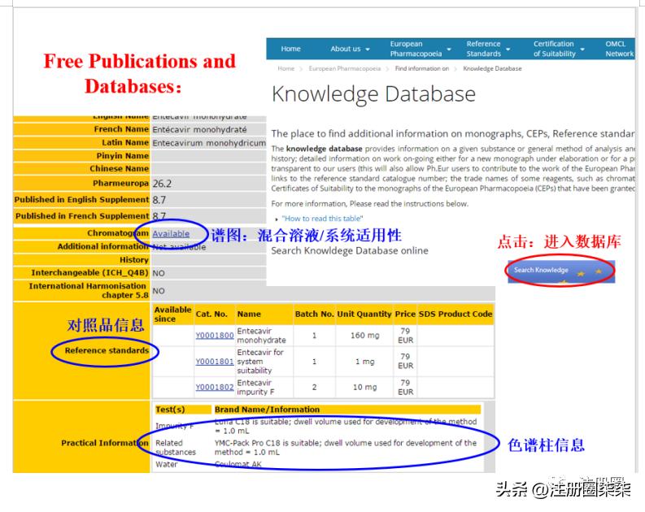The width and height of the screenshot is (645, 512).
Task: Click the Practical Information row label
Action: pos(105,443)
